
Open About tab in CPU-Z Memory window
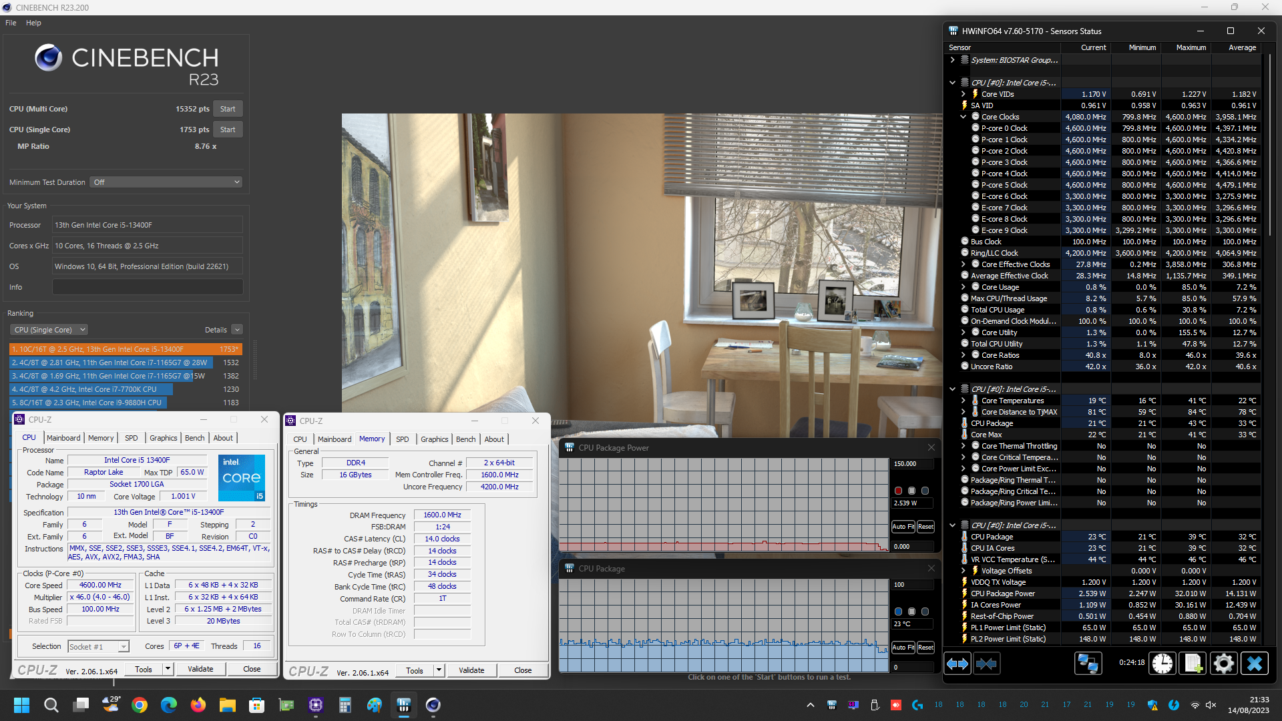(494, 439)
